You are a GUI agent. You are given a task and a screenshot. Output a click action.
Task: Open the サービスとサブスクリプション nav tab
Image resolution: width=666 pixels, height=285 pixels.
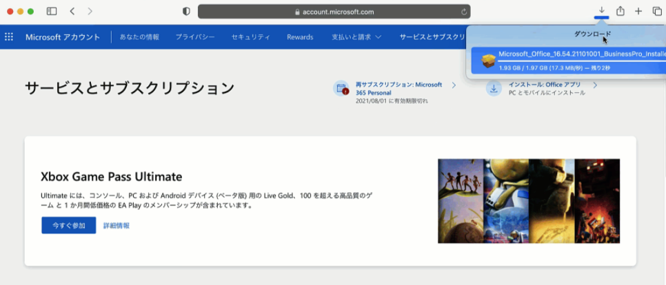(432, 37)
